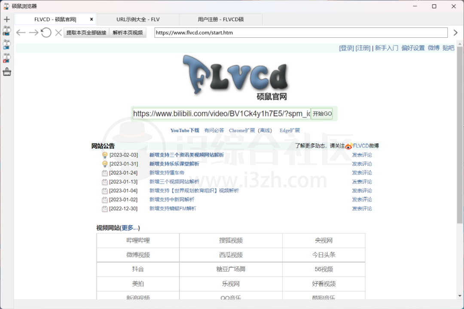
Task: Select 西瓜视频 in the video sites table
Action: point(231,255)
